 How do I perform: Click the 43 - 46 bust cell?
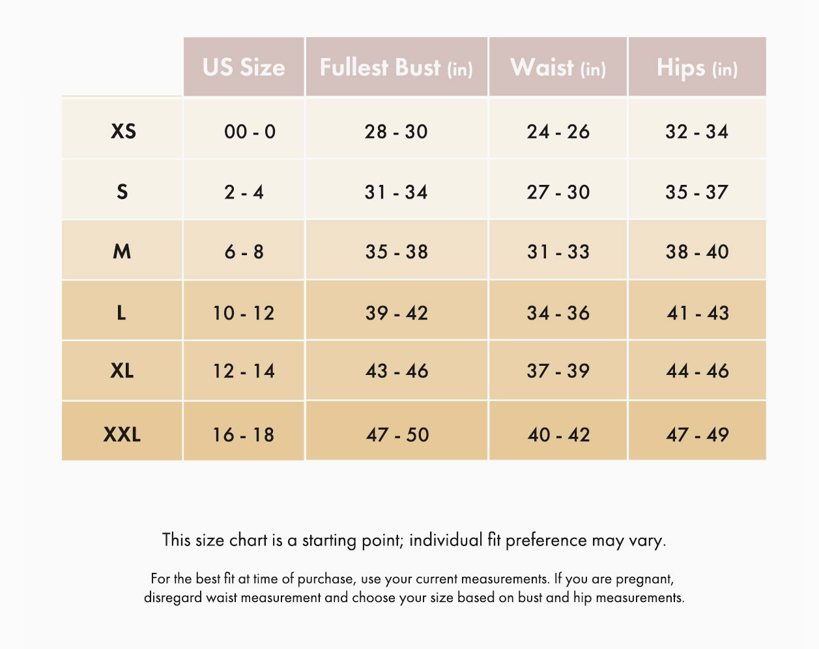(396, 371)
